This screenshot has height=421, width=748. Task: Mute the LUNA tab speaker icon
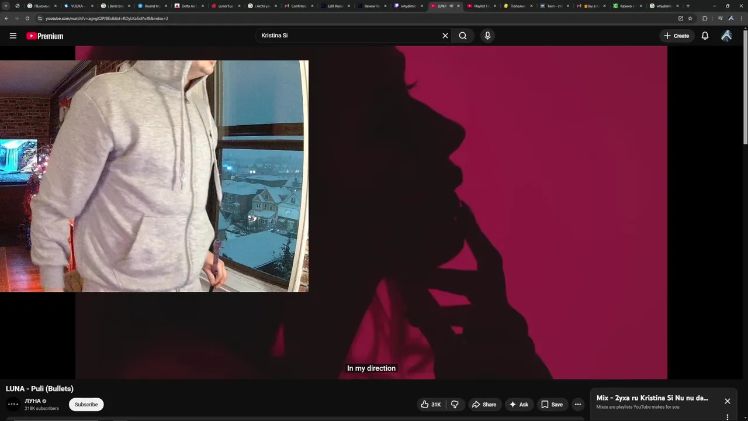451,6
